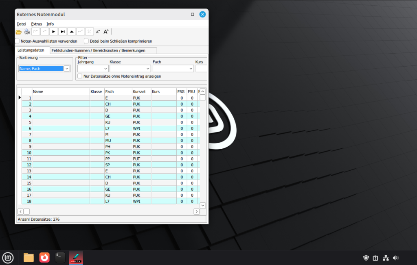This screenshot has width=417, height=265.
Task: Toggle Datei beim Schließen komprimieren
Action: pos(86,41)
